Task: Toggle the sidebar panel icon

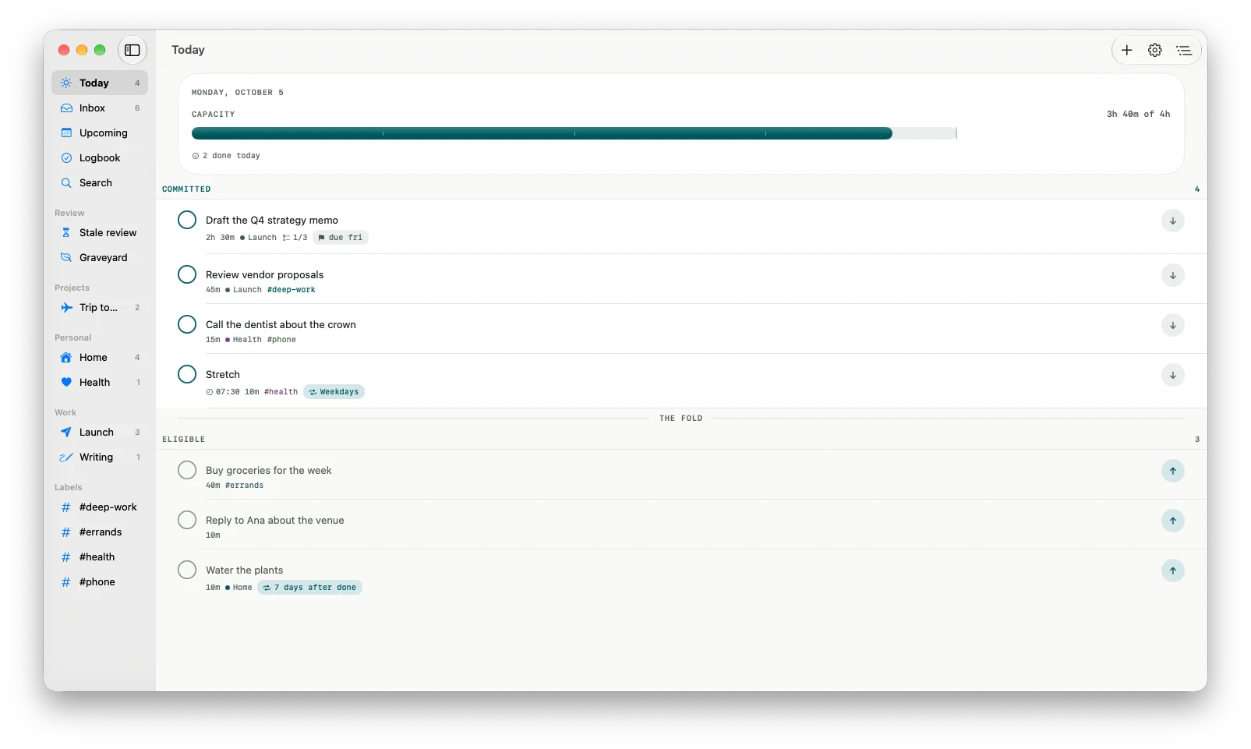Action: [x=133, y=50]
